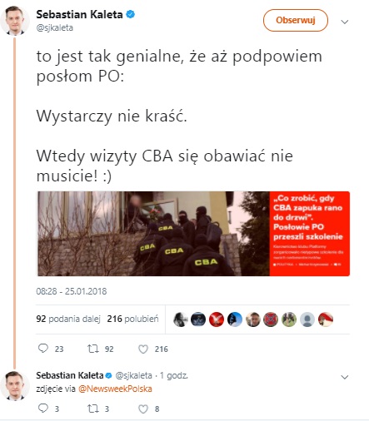
Task: Open options chevron on the reply tweet
Action: [x=345, y=377]
